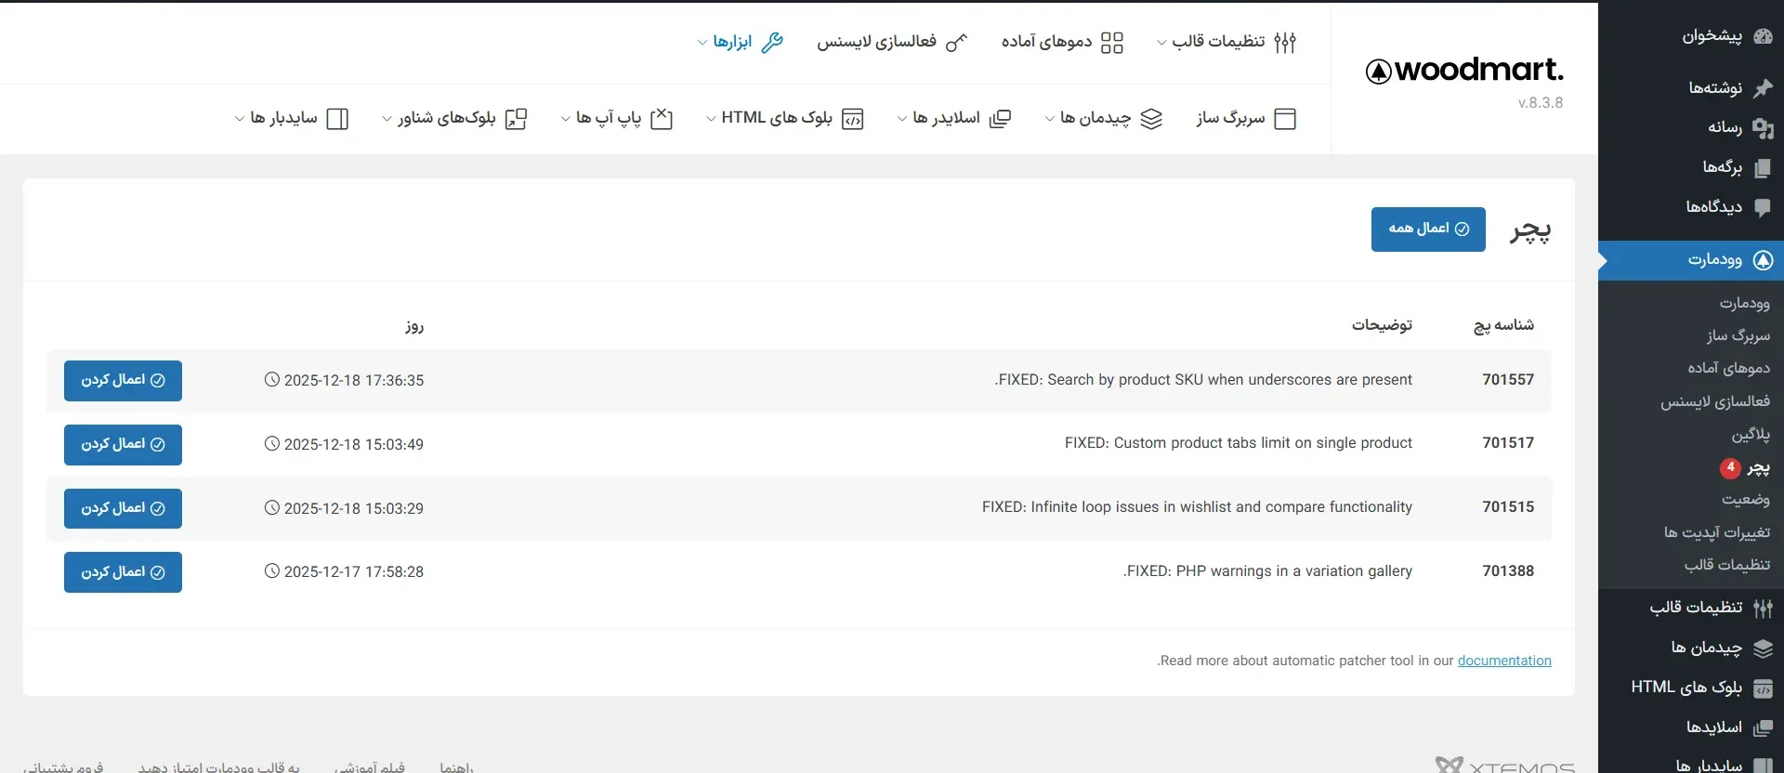Click the Floating Blocks (بلوک‌های شناور) icon
Screen dimensions: 1784x773
click(516, 119)
